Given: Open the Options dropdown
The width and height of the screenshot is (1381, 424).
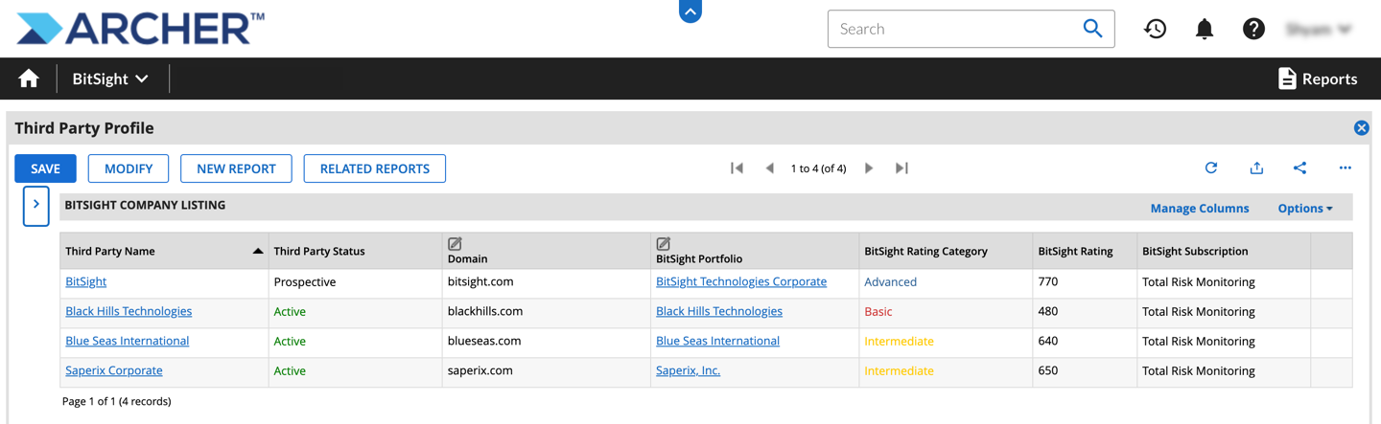Looking at the screenshot, I should [1304, 208].
